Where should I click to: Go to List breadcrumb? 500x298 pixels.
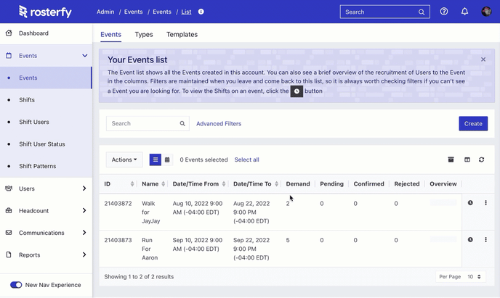coord(186,12)
